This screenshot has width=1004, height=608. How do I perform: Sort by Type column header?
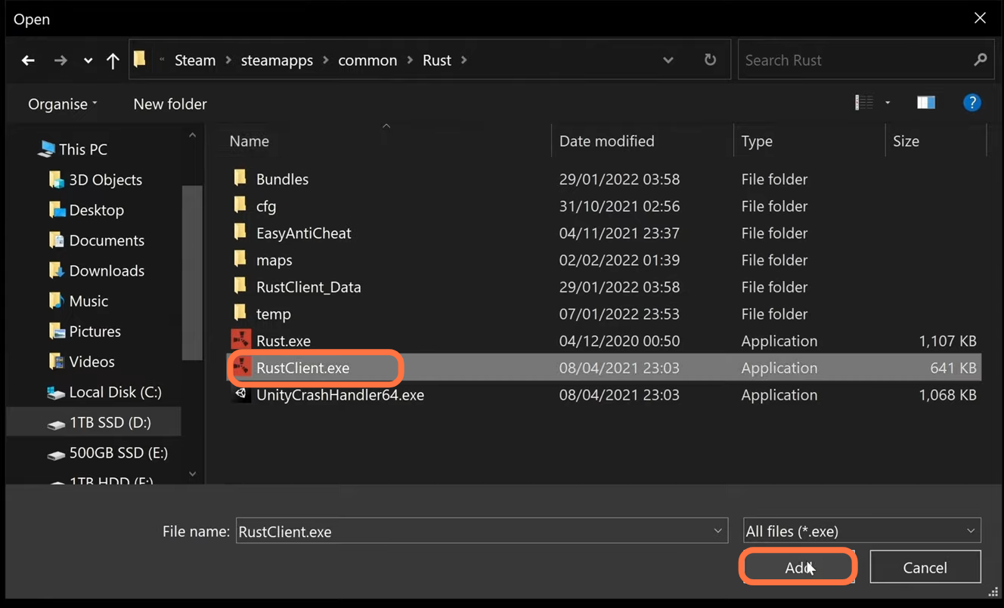tap(757, 141)
